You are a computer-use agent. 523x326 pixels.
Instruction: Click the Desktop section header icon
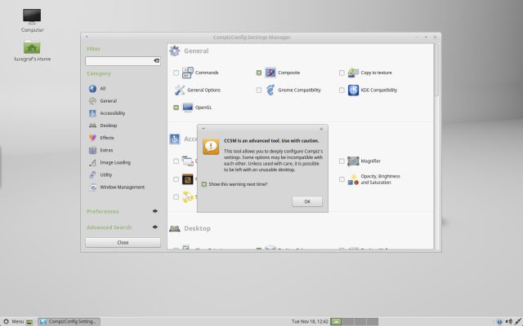[174, 228]
